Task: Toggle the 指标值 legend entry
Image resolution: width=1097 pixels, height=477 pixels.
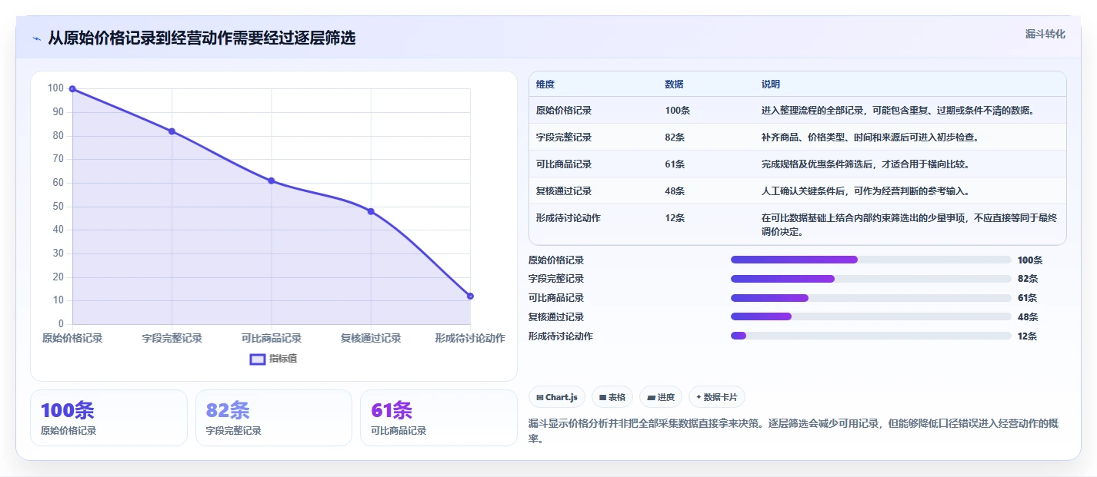Action: tap(273, 359)
